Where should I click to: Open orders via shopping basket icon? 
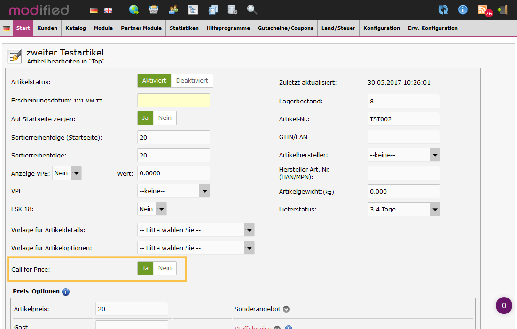click(x=154, y=9)
